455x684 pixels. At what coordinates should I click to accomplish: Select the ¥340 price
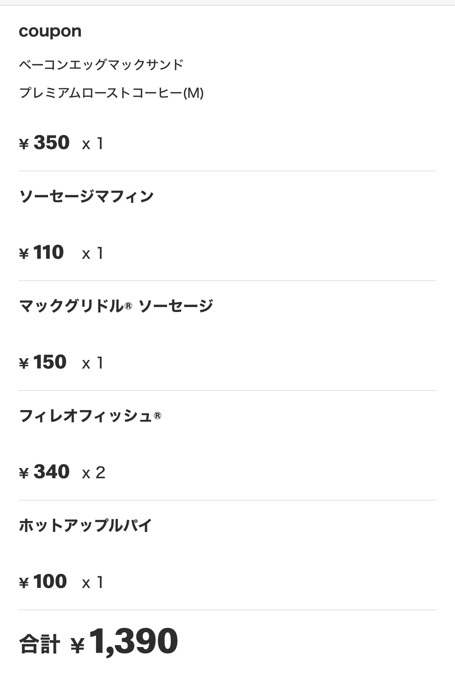pyautogui.click(x=44, y=472)
